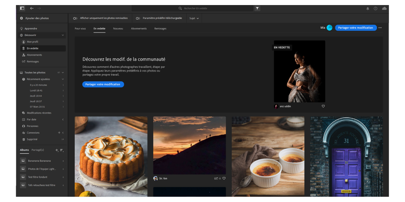Switch to the Nouveau tab
Viewport: 405px width, 202px height.
[x=118, y=29]
